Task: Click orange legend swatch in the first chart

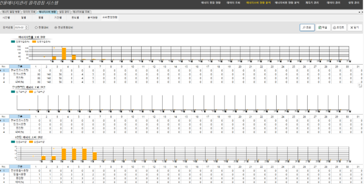Action: pyautogui.click(x=34, y=42)
